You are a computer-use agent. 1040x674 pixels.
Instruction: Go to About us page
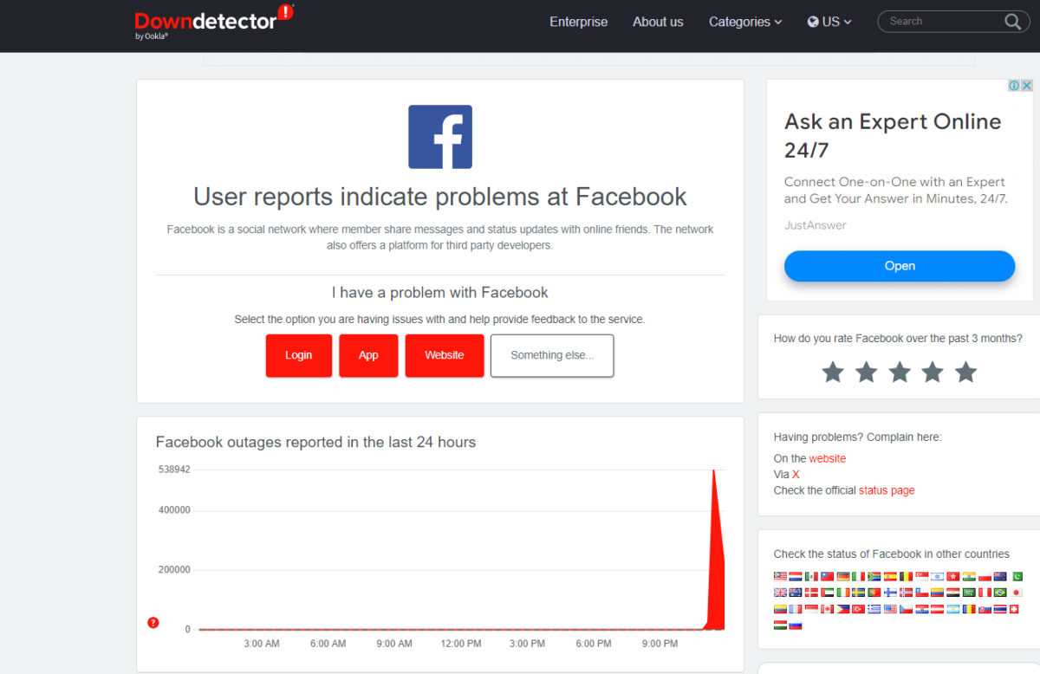point(658,22)
